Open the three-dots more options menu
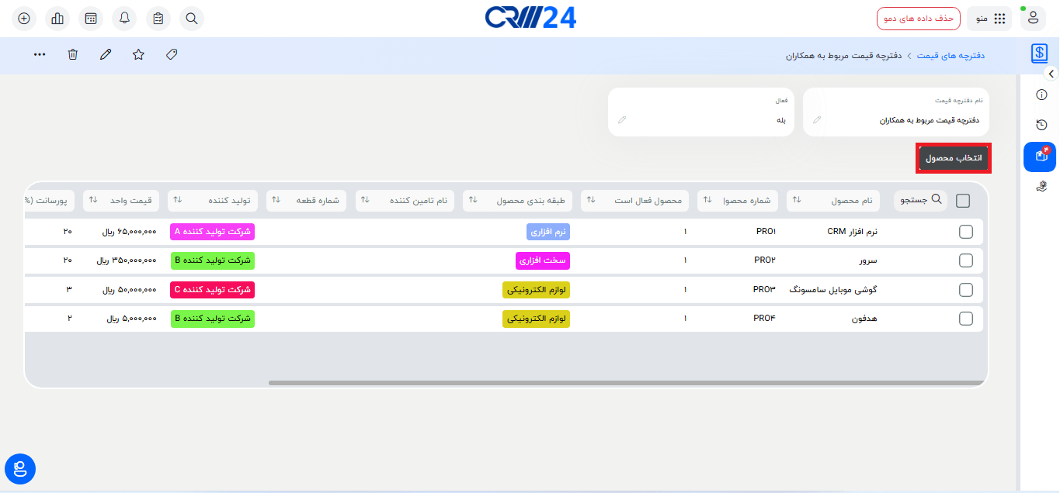Screen dimensions: 1060x493 pyautogui.click(x=40, y=54)
